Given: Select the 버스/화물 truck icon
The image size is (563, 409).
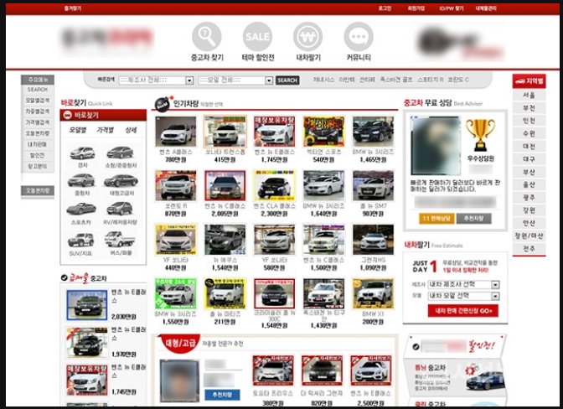Looking at the screenshot, I should click(120, 239).
